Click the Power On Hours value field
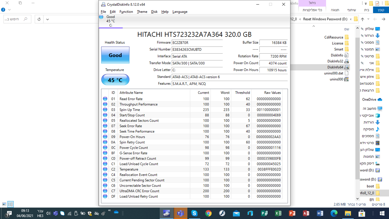The height and width of the screenshot is (219, 389). tap(273, 70)
